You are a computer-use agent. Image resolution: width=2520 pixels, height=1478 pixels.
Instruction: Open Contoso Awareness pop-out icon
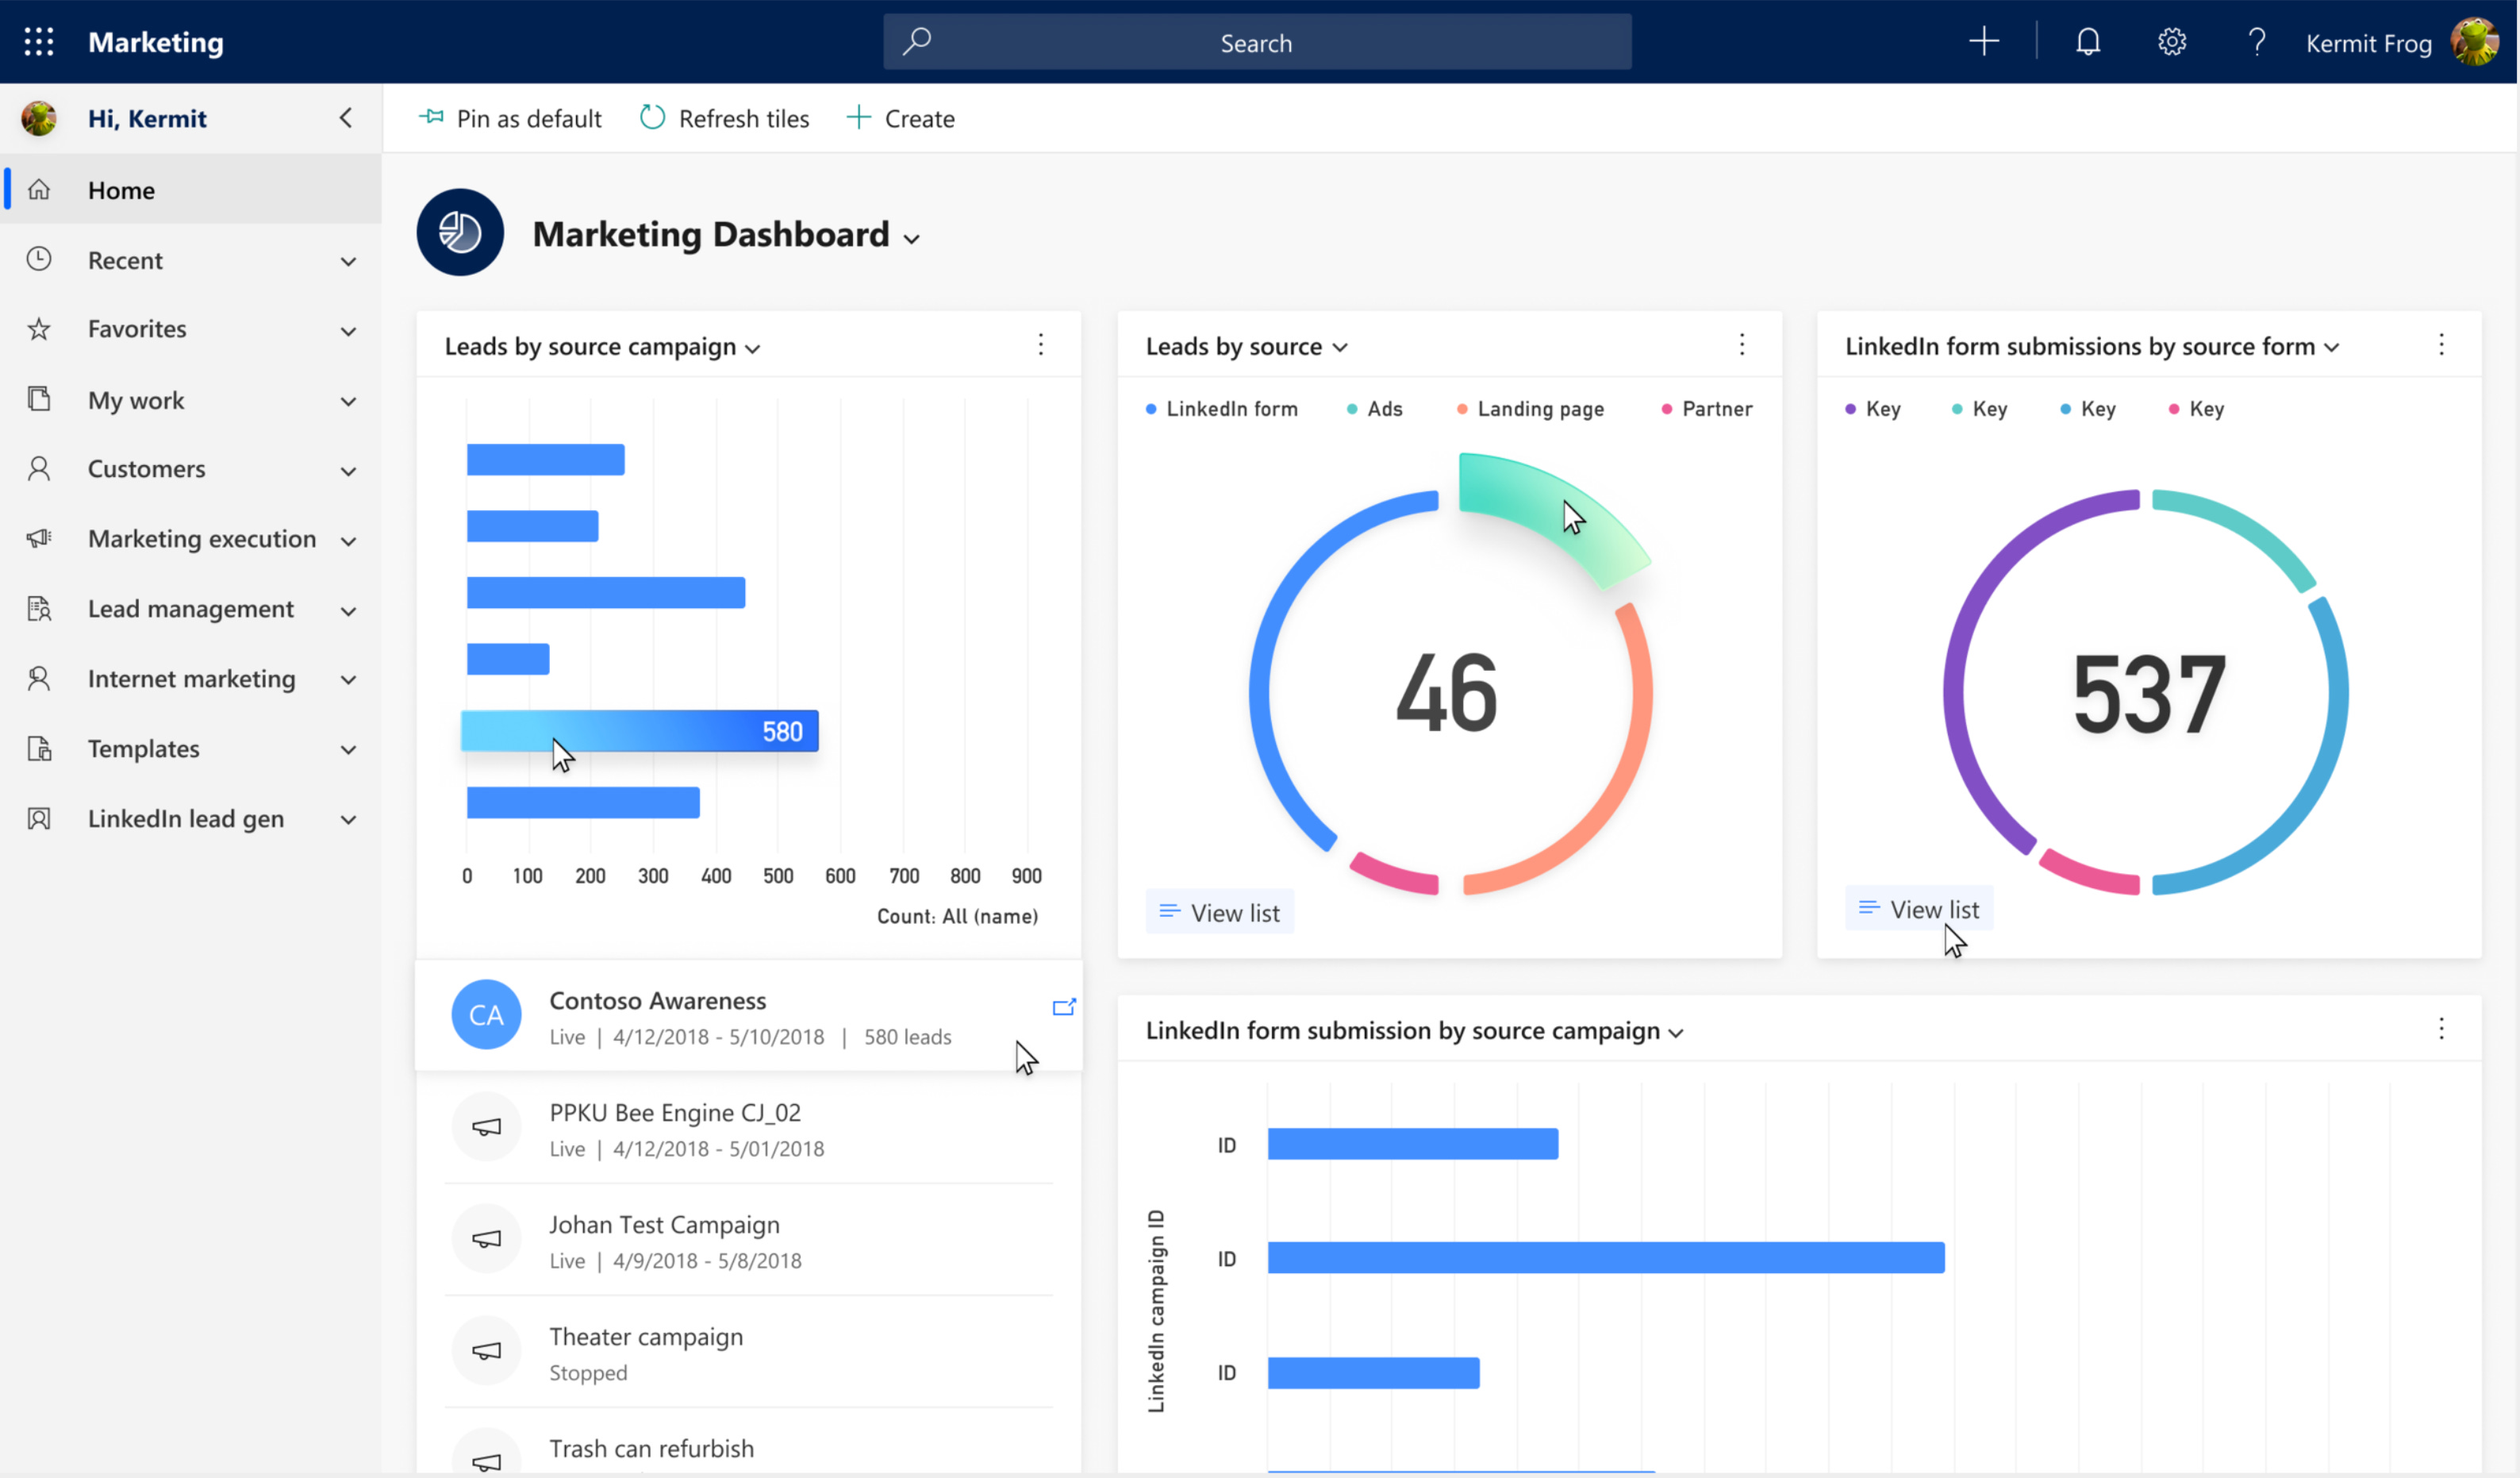[x=1063, y=1007]
